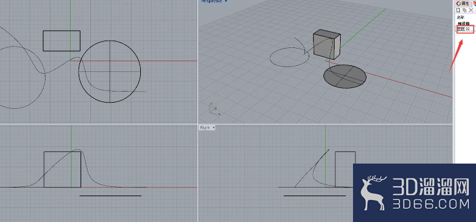Select the small circle with crosshair in Top view
The width and height of the screenshot is (476, 222).
click(109, 71)
